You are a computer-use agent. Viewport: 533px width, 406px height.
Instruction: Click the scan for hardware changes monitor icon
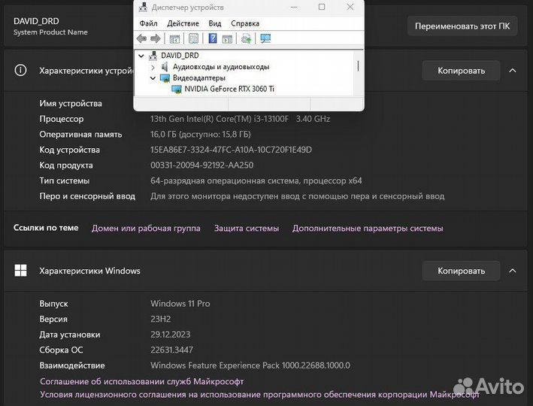pos(265,38)
